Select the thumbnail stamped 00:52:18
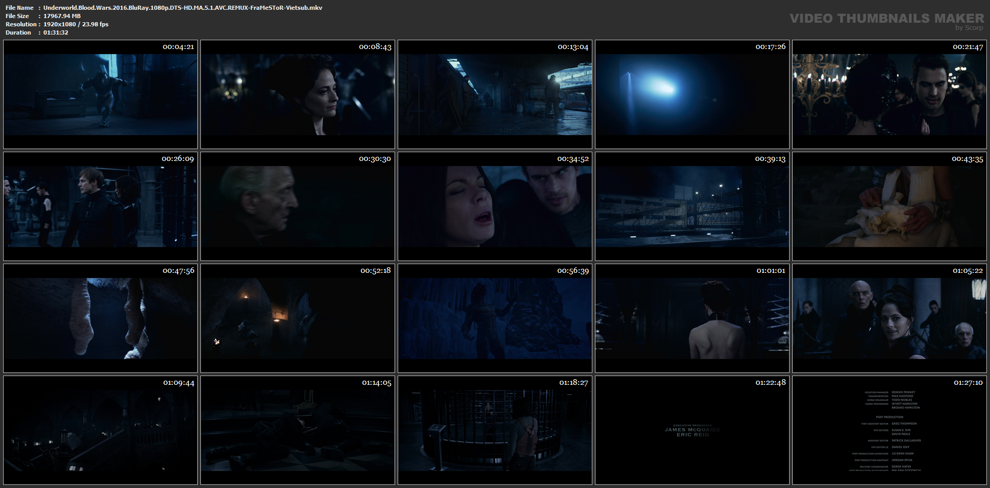Image resolution: width=990 pixels, height=488 pixels. 297,318
